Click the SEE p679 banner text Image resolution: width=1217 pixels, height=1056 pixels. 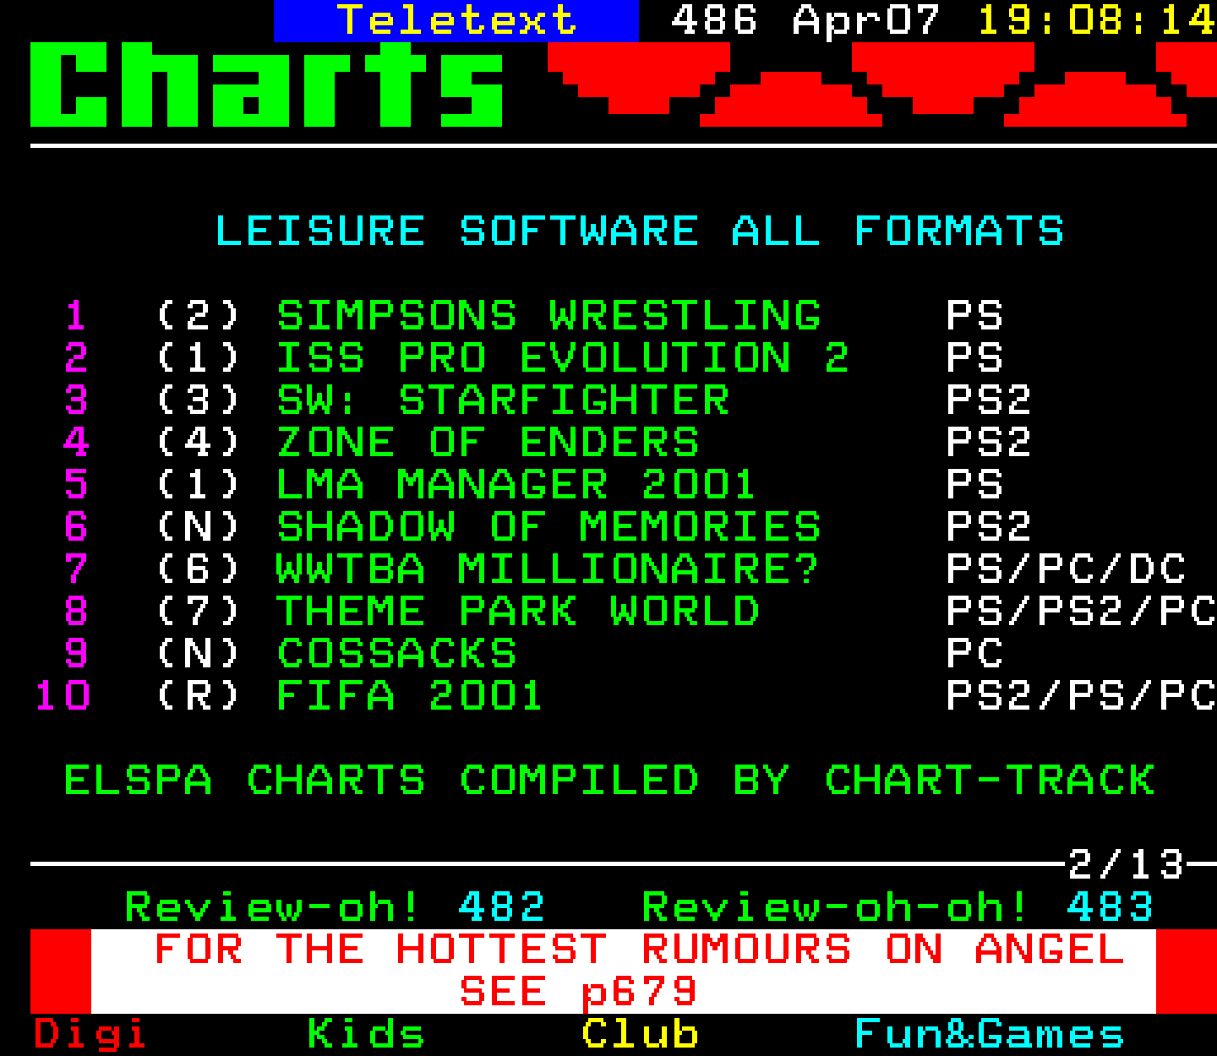click(x=579, y=992)
